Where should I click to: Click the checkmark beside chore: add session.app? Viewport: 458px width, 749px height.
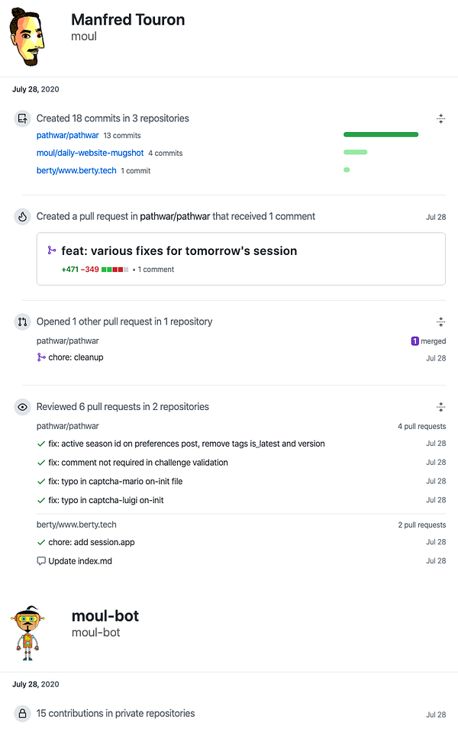pos(41,542)
